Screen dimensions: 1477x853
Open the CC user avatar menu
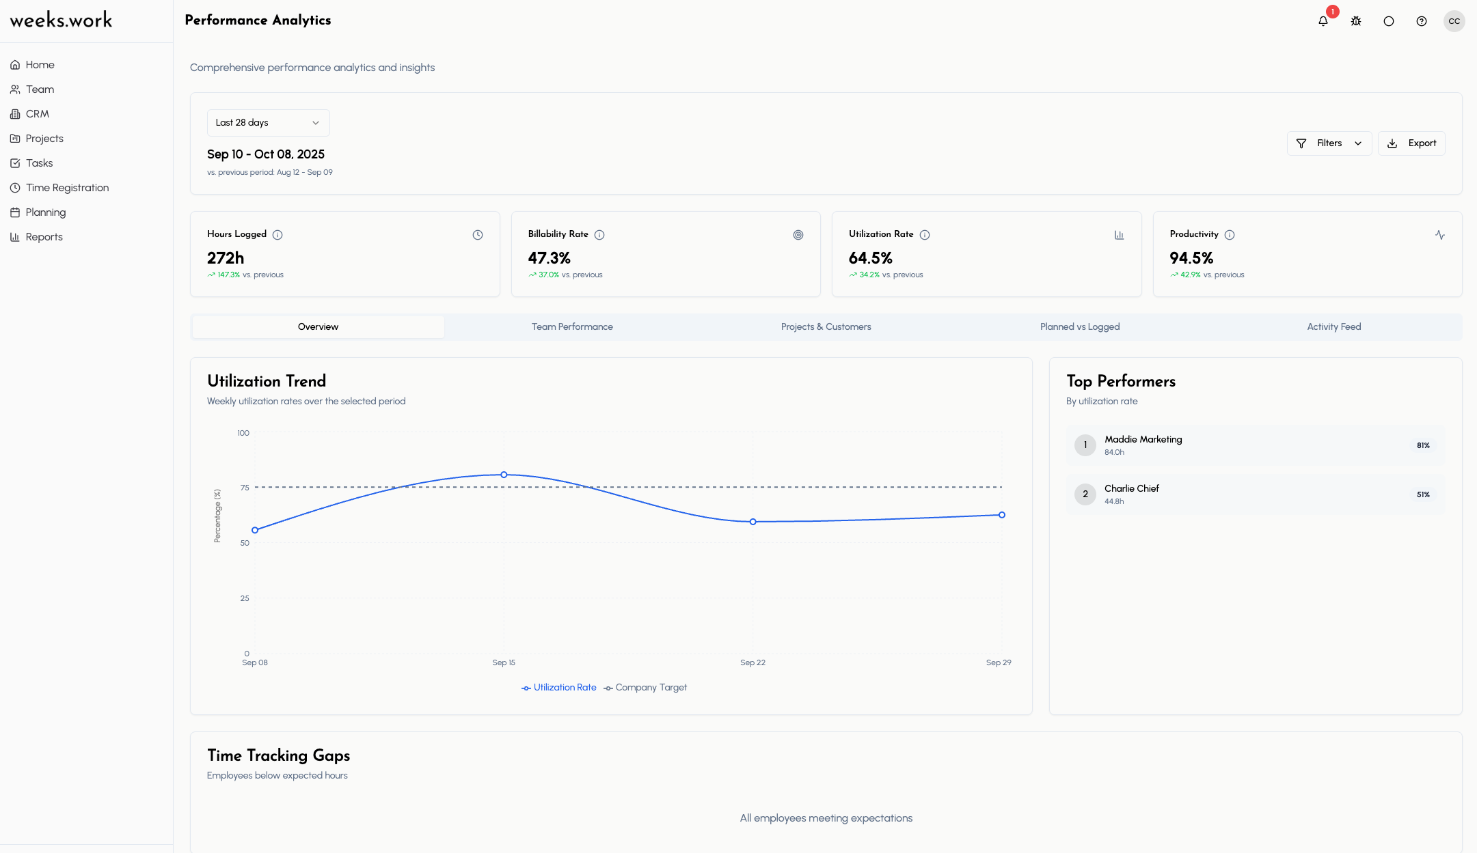[1454, 21]
